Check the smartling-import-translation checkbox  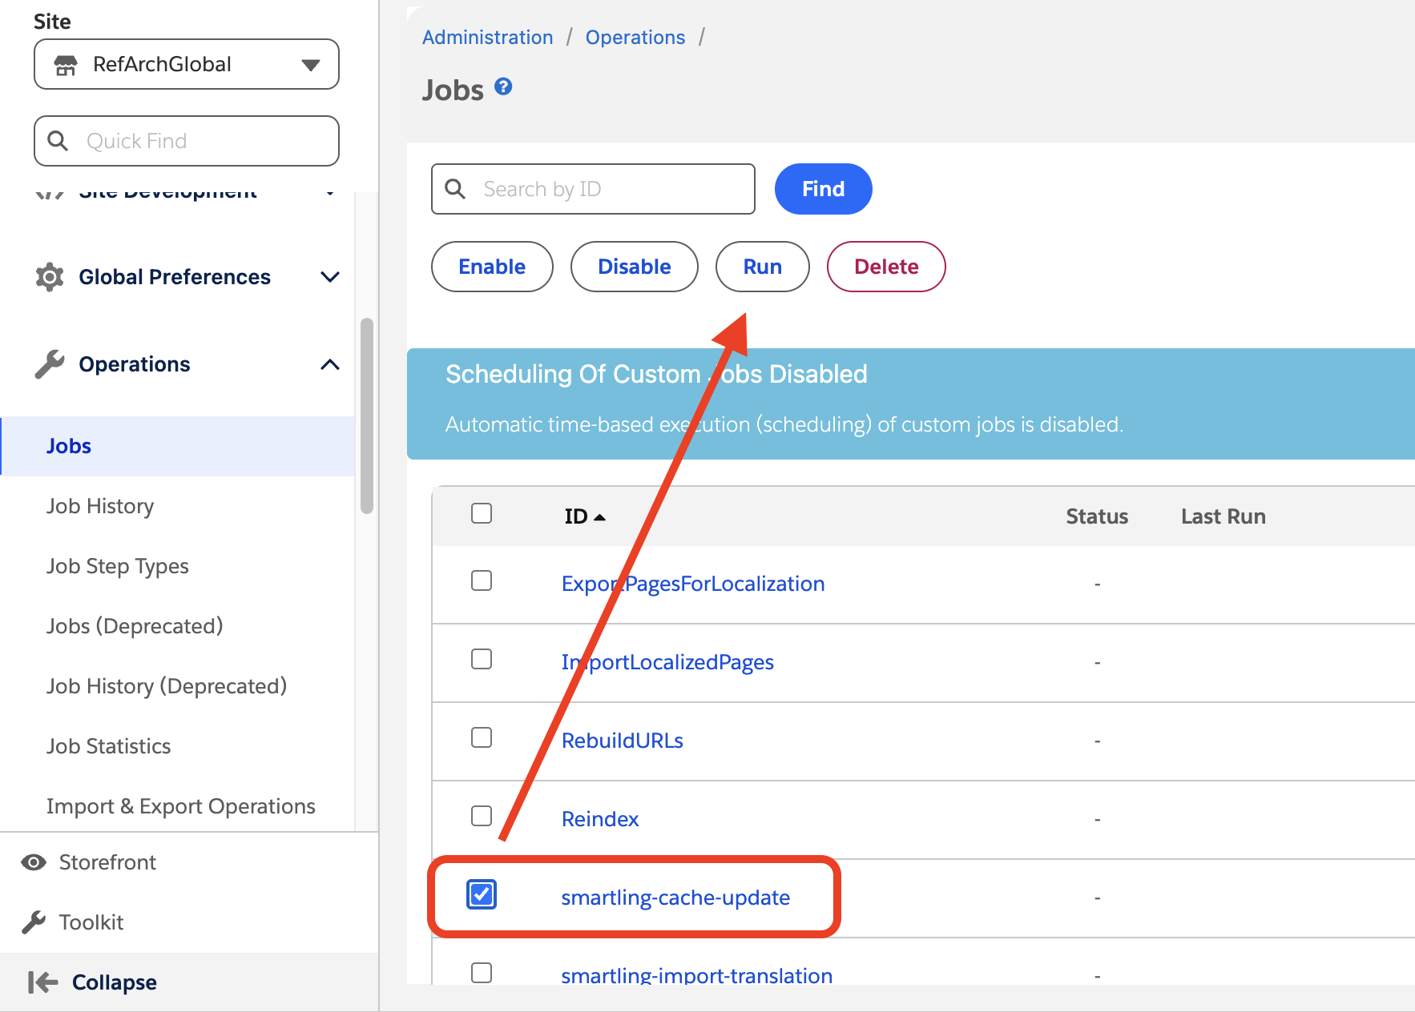[x=482, y=973]
